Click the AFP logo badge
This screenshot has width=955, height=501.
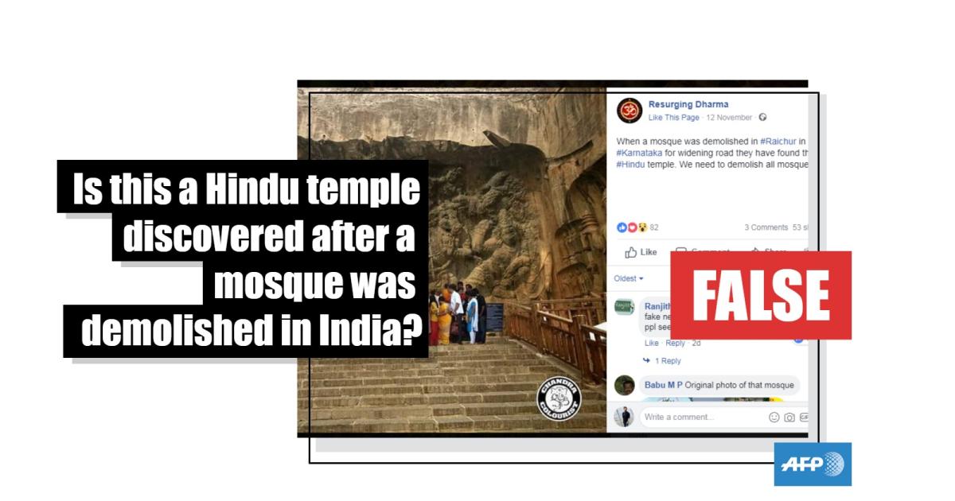point(813,464)
